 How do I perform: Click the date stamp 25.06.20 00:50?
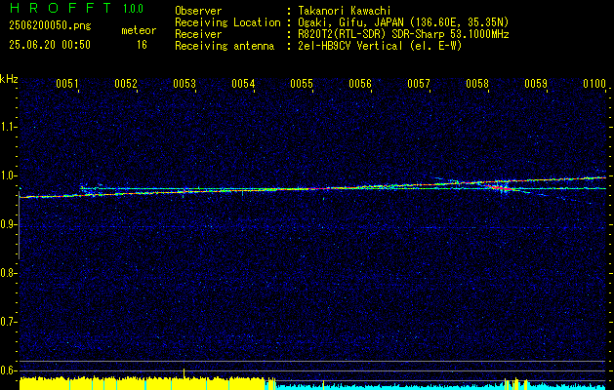pyautogui.click(x=50, y=45)
